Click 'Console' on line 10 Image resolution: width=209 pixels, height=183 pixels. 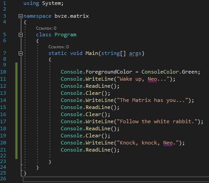[71, 72]
